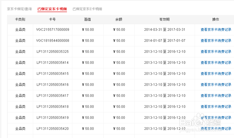Open 查看京东卡消费记录 for LP13112050035416
The width and height of the screenshot is (234, 138).
[216, 85]
